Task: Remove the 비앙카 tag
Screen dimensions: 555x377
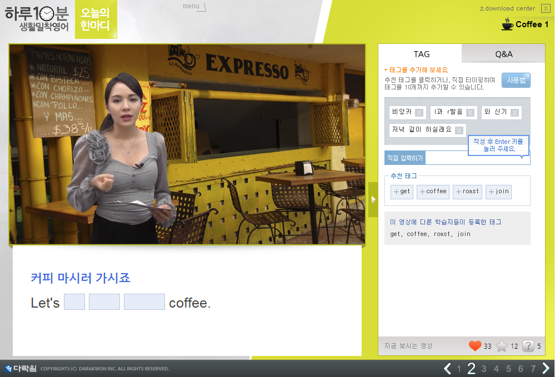Action: [419, 113]
